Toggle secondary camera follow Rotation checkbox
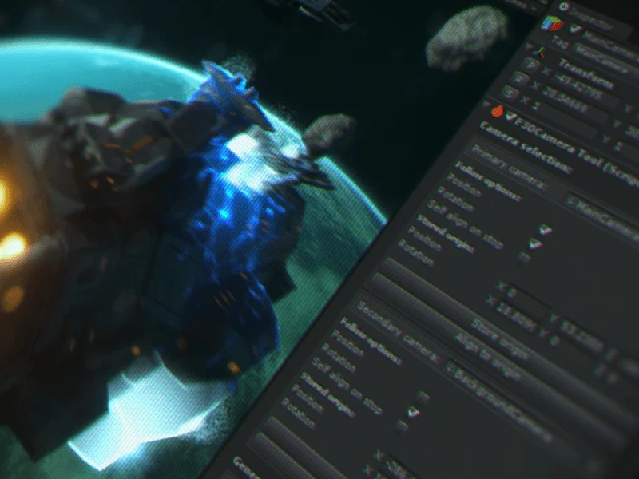639x479 pixels. [413, 413]
